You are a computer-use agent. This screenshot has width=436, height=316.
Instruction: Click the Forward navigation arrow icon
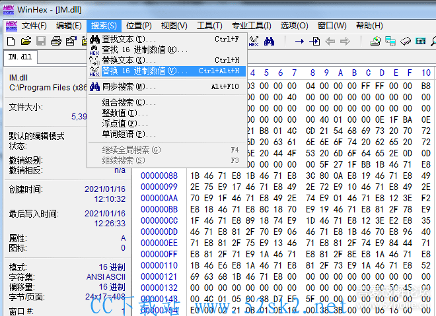[345, 42]
